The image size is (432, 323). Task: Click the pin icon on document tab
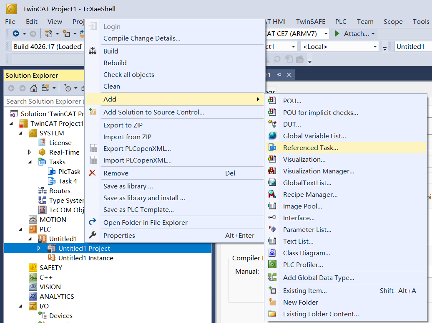pyautogui.click(x=279, y=74)
